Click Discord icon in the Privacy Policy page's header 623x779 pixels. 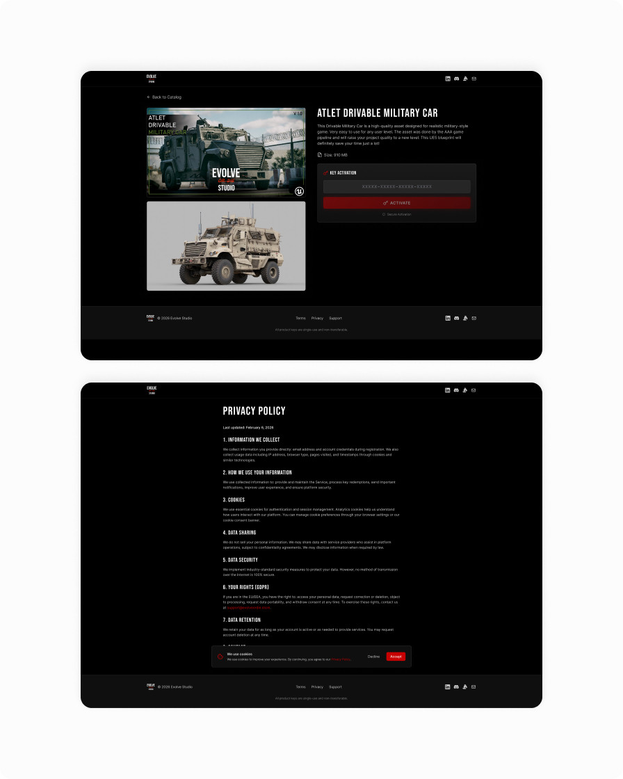[456, 390]
